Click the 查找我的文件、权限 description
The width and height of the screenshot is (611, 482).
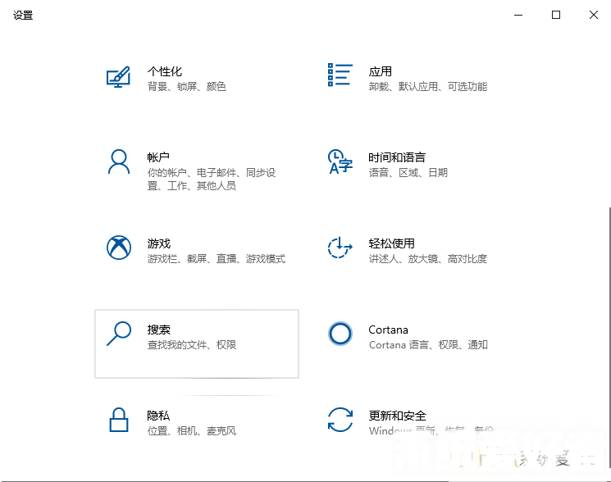point(192,345)
